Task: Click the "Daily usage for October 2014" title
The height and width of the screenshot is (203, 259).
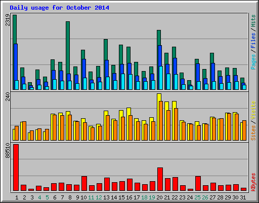Action: point(59,8)
